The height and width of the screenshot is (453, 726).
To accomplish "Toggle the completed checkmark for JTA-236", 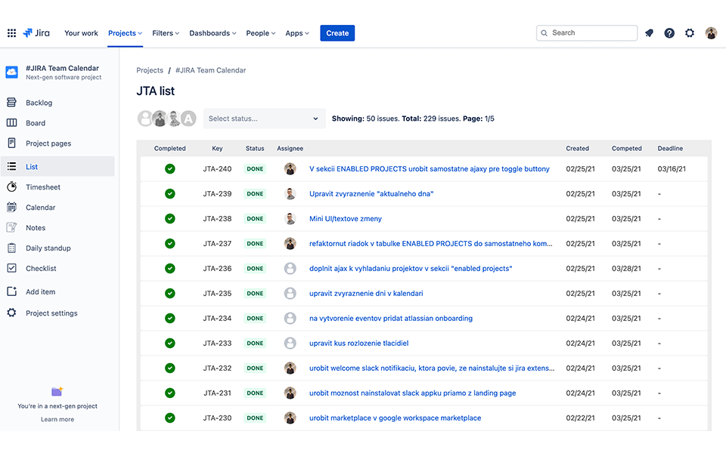I will pos(169,268).
